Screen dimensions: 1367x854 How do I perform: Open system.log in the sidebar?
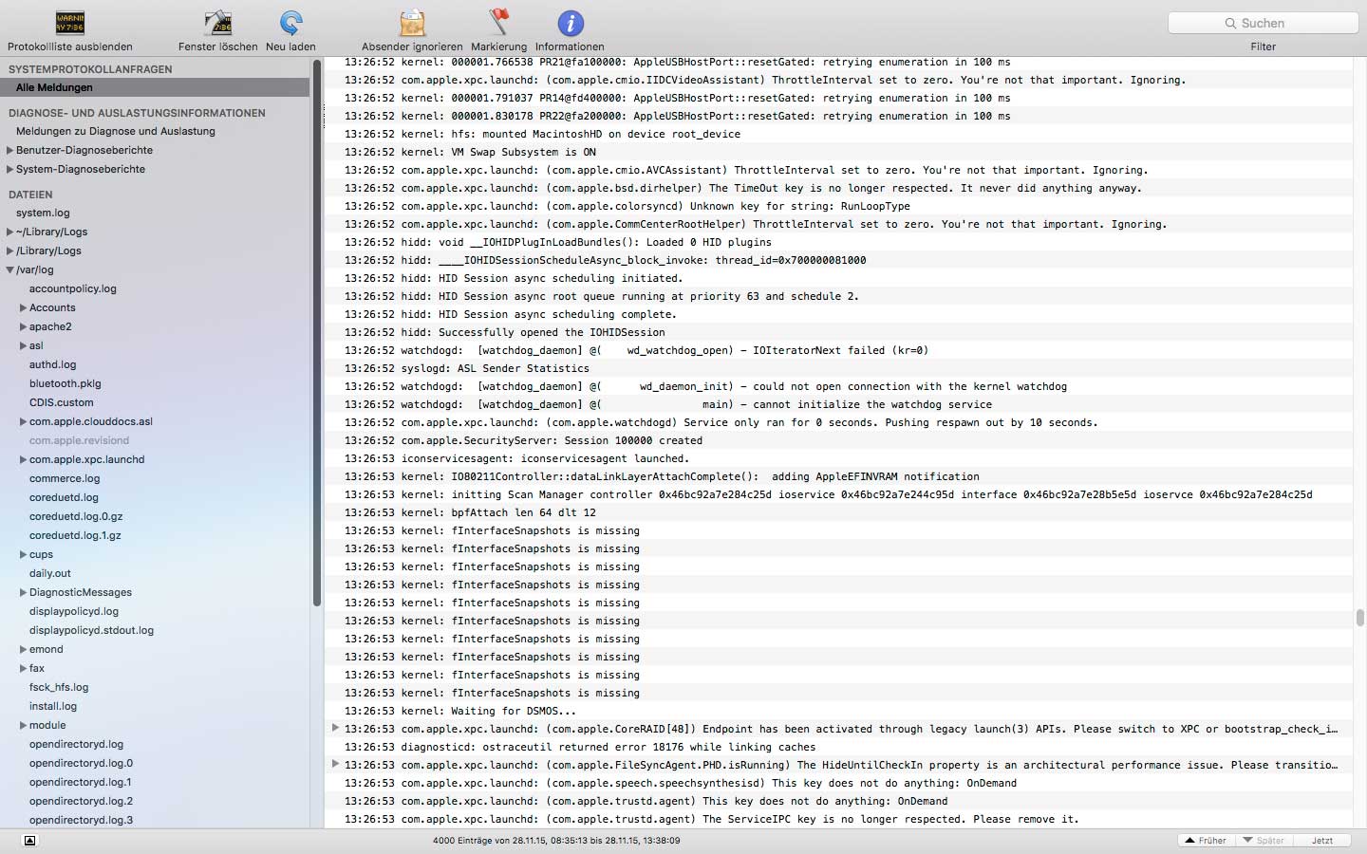(43, 213)
